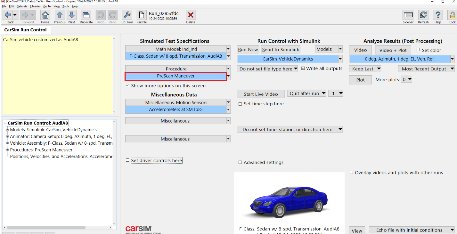
Task: Enable Advanced settings checkbox
Action: pos(240,162)
